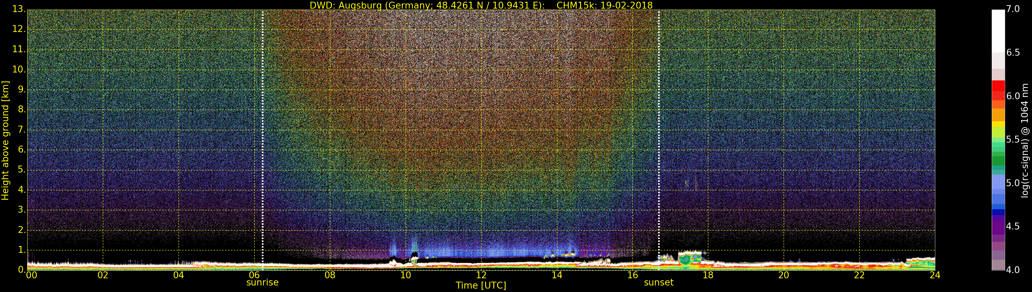Click the 7.0 value on the colorbar scale
Viewport: 1032px width, 292px height.
[x=1013, y=9]
